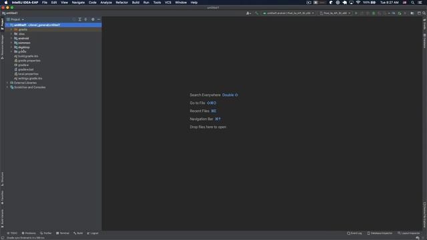Open the Gradle side tab on right
The height and width of the screenshot is (240, 427).
click(x=424, y=25)
